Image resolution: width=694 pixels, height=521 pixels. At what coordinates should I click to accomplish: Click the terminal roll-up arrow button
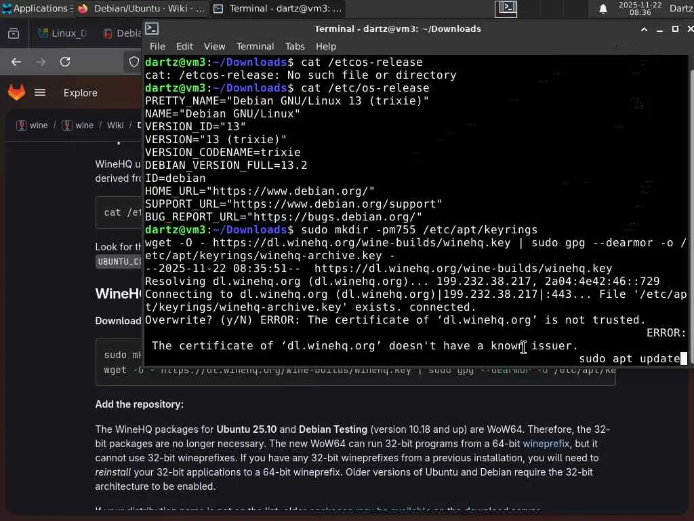click(644, 29)
